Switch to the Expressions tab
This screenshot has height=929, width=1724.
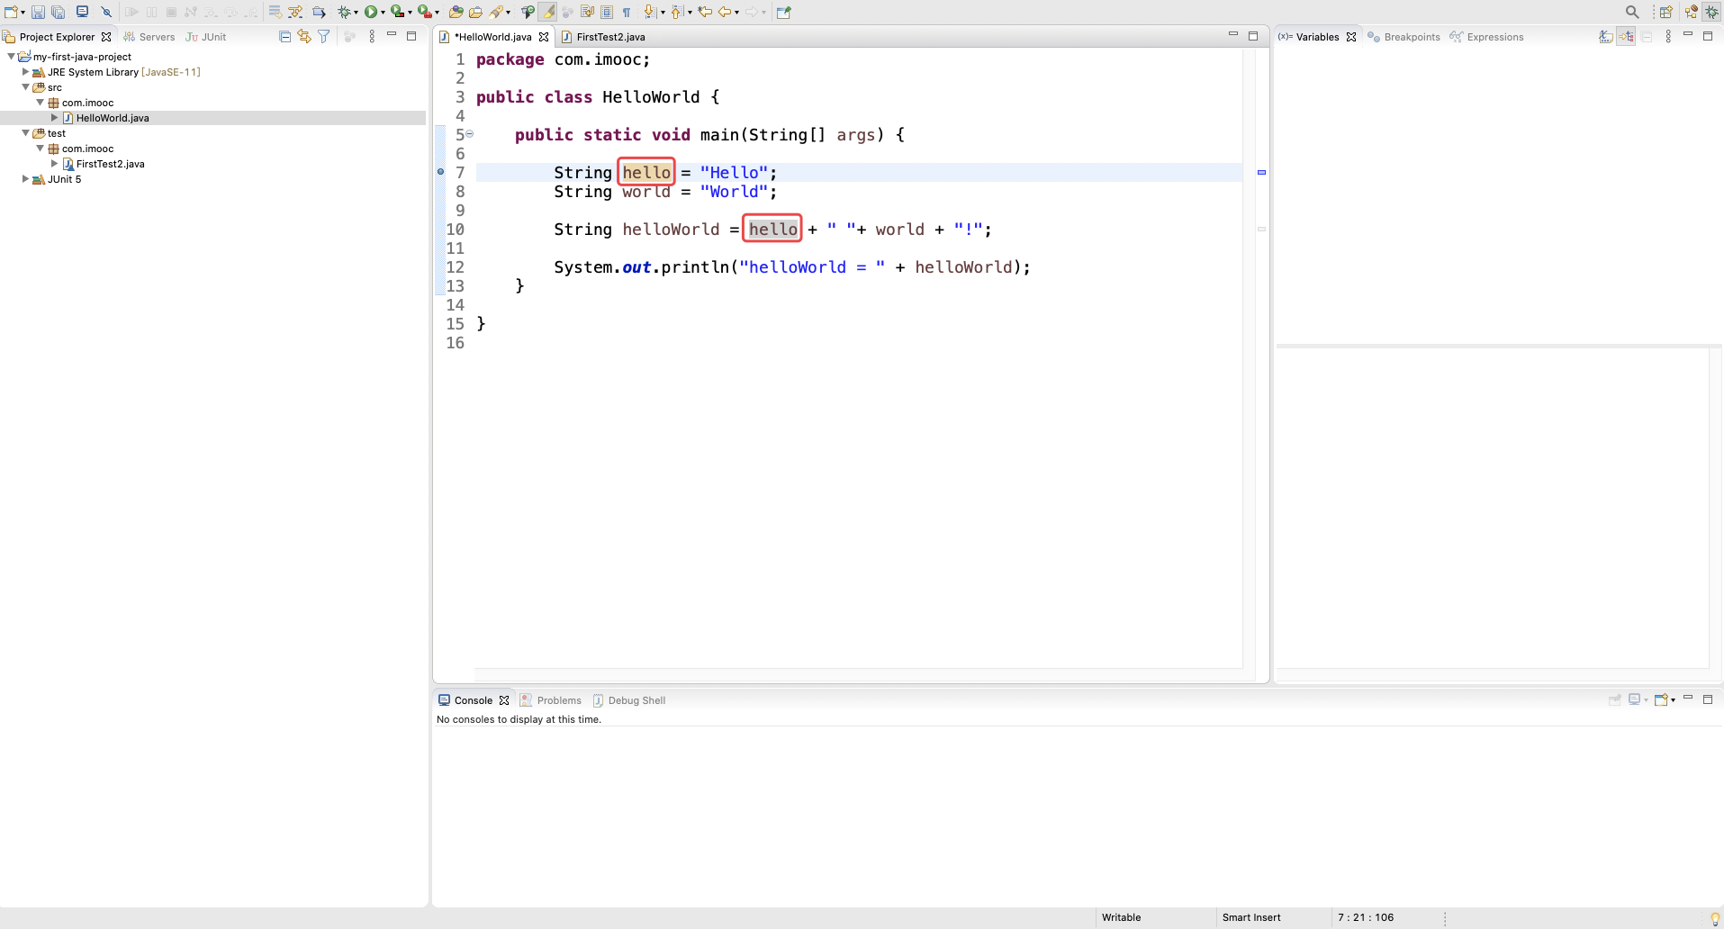coord(1486,37)
